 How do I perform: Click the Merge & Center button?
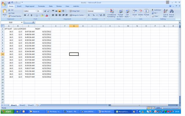pos(77,15)
